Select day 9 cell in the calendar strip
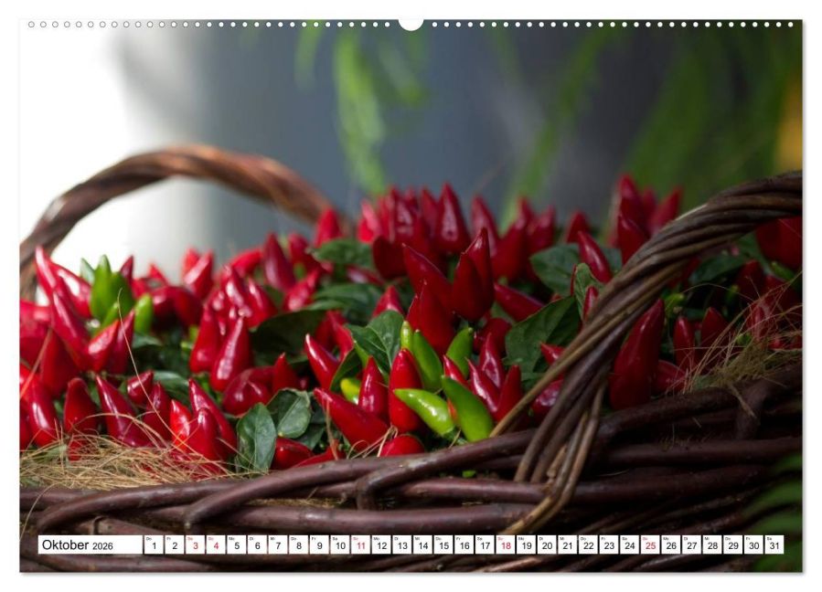The image size is (822, 592). tap(319, 544)
